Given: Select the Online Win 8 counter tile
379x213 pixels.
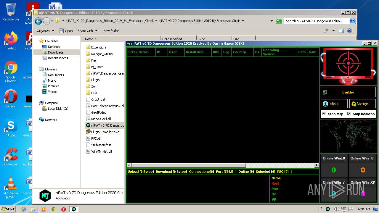Looking at the screenshot, I should click(362, 166).
